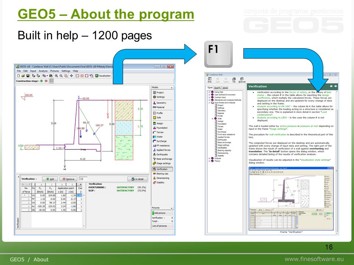Open the Material mode

coord(159,107)
